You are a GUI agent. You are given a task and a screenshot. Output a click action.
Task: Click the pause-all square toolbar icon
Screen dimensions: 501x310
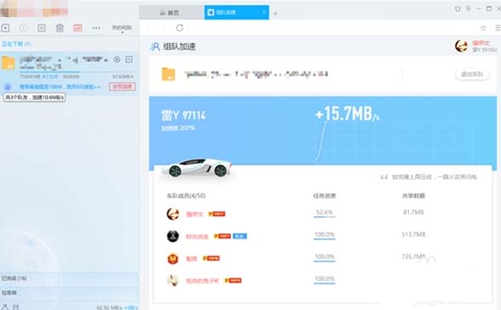(x=42, y=28)
